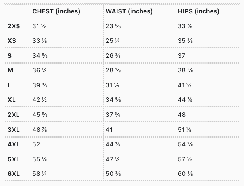Select the 2XL size row label

click(14, 115)
